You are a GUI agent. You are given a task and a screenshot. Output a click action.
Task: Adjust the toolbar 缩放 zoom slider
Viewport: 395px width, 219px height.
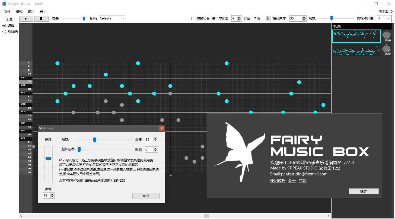[x=336, y=18]
